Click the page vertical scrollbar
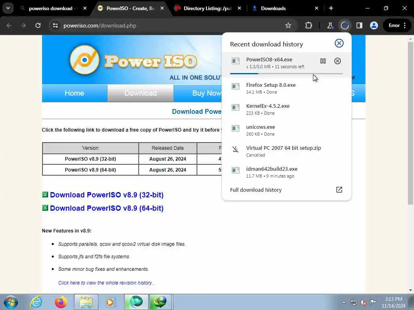The height and width of the screenshot is (310, 414). tap(410, 123)
